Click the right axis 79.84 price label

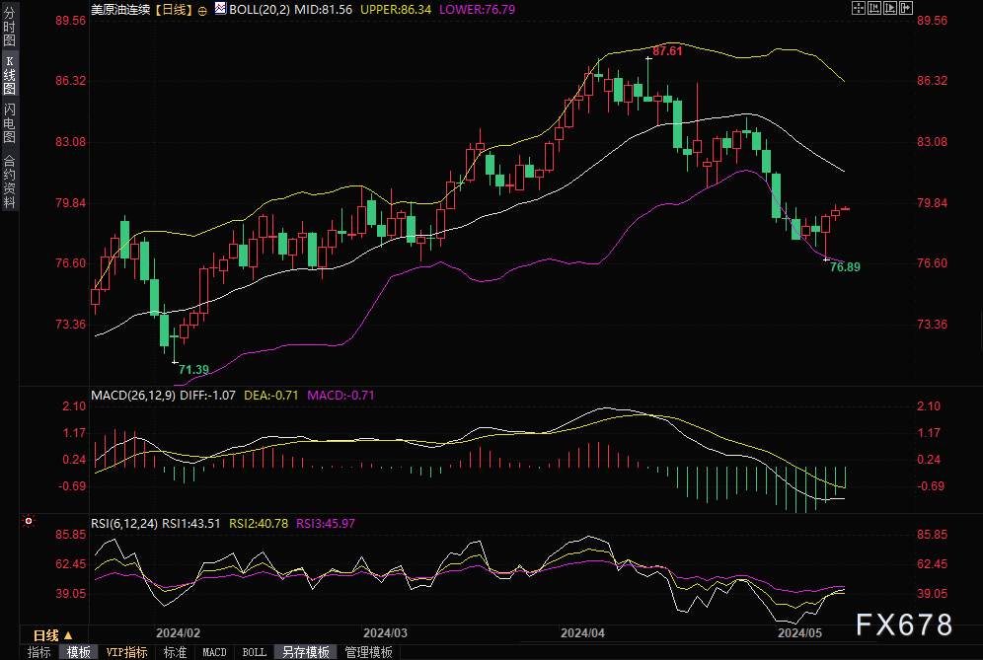(933, 203)
